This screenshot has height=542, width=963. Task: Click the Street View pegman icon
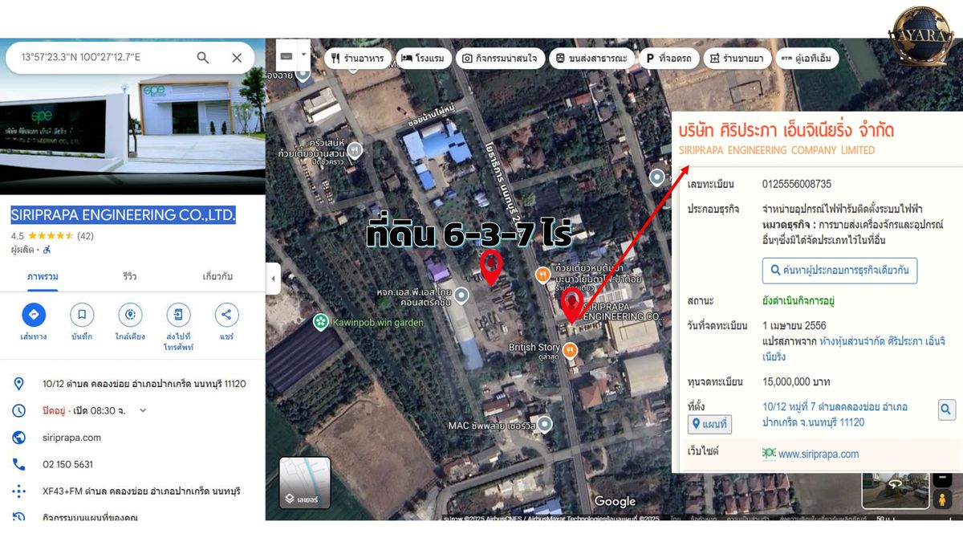click(x=942, y=499)
